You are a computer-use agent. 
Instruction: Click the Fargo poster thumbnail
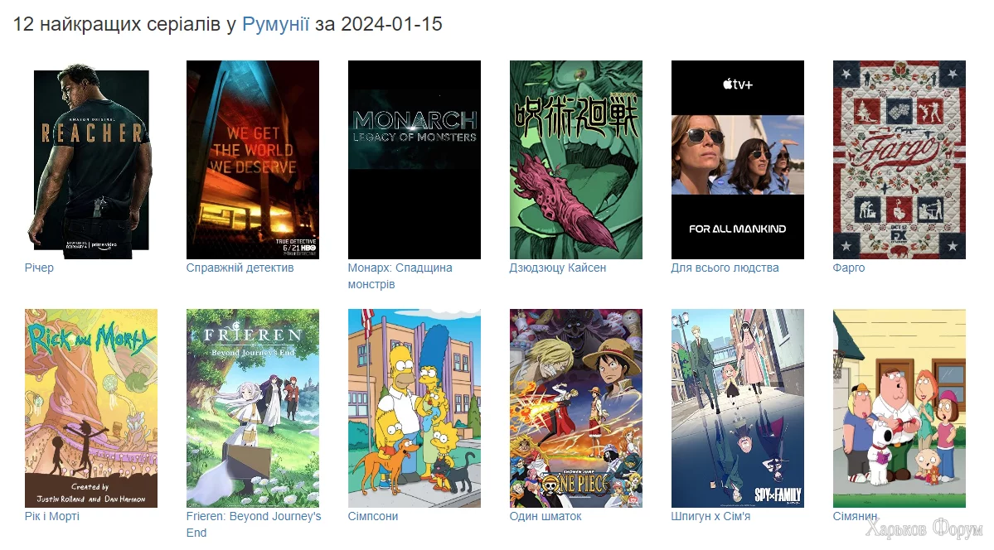tap(899, 160)
